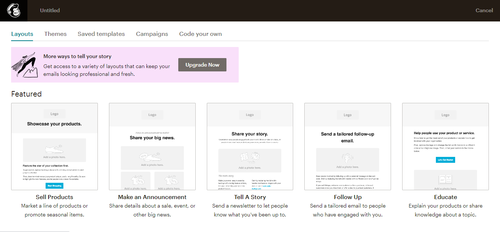Cancel template selection

484,10
